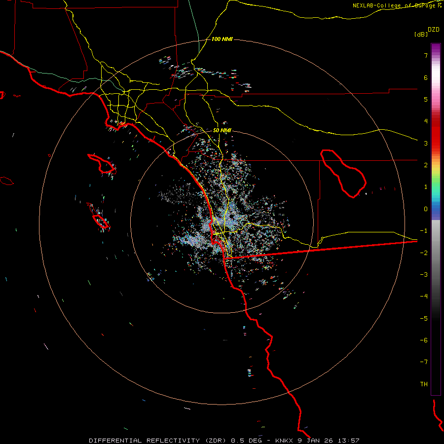
Task: Click the "6" tick on the color scale
Action: tap(426, 77)
